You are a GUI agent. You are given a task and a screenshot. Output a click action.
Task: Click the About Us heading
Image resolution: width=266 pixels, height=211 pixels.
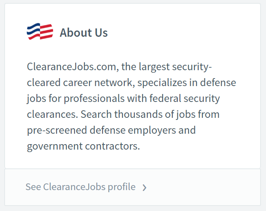[x=84, y=32]
